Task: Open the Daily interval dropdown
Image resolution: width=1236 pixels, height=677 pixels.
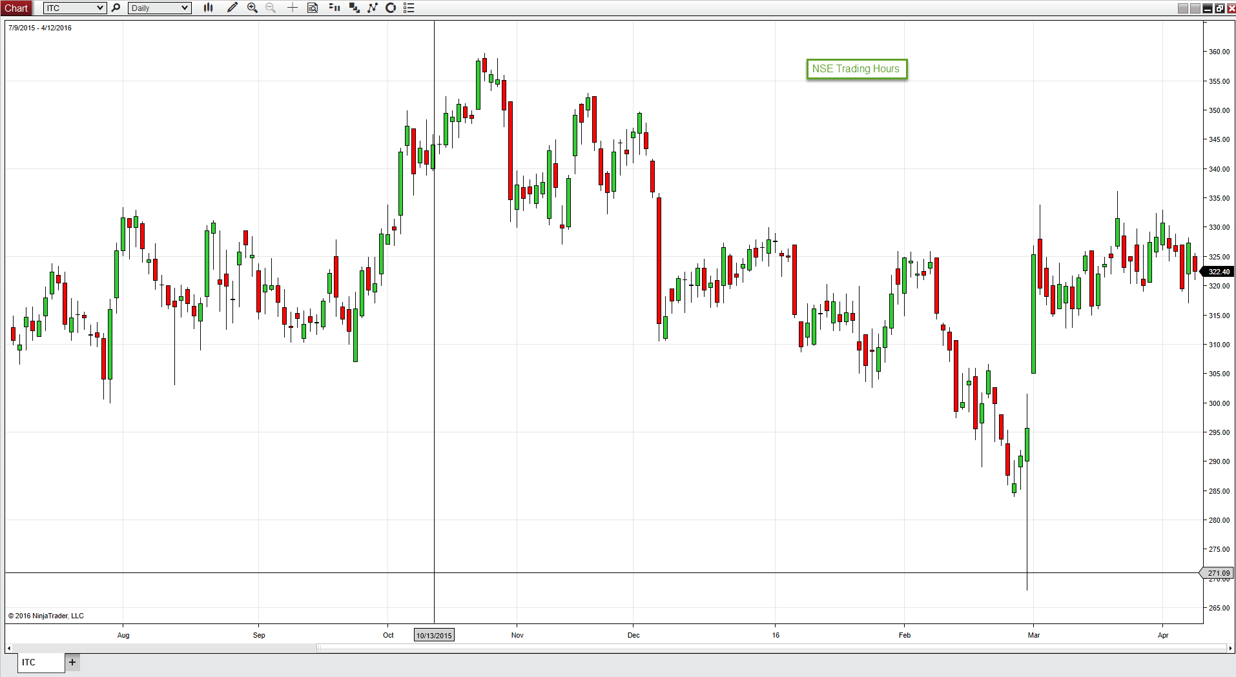Action: tap(160, 8)
